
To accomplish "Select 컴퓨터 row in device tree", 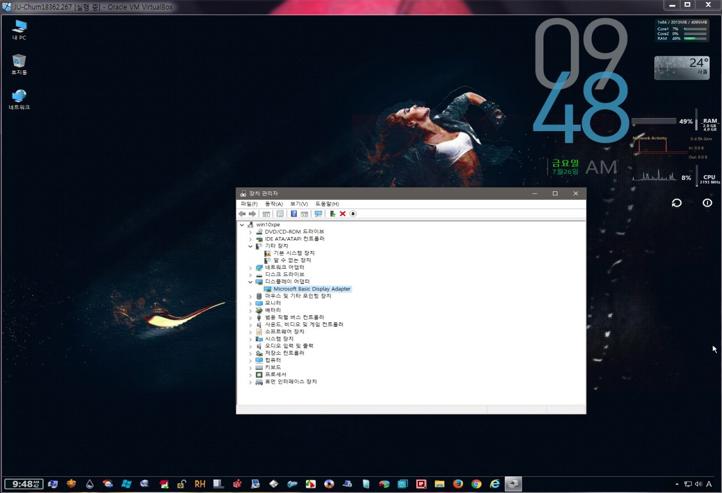I will [273, 360].
